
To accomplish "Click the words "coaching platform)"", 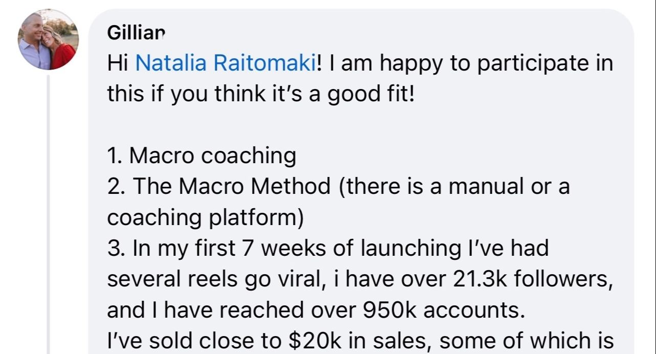I will [206, 217].
